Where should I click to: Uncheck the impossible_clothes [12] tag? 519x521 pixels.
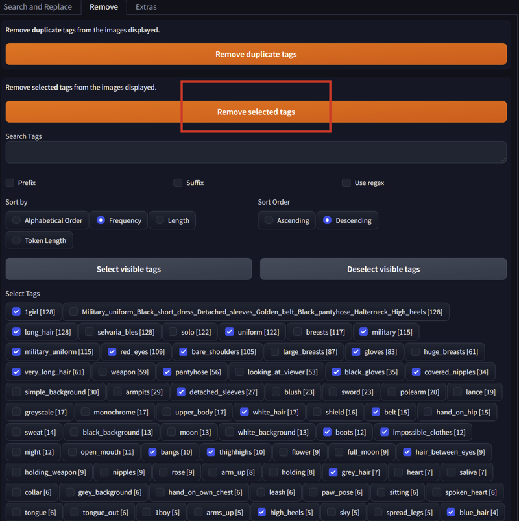(x=385, y=432)
